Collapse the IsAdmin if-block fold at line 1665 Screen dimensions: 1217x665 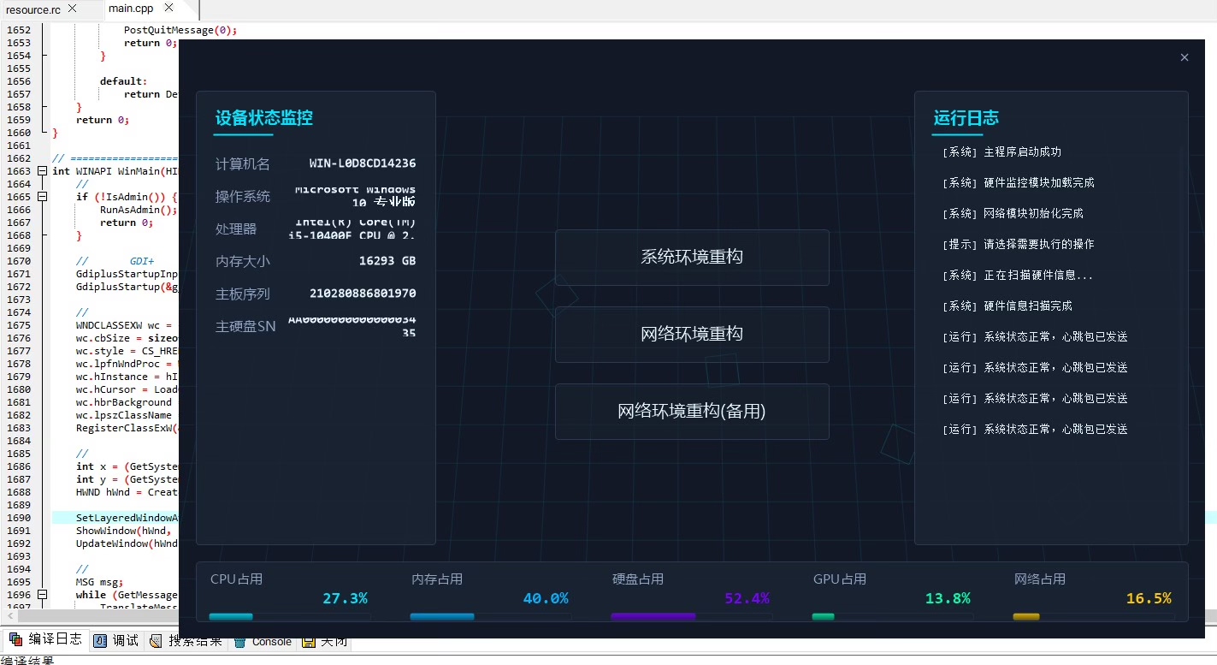(43, 197)
